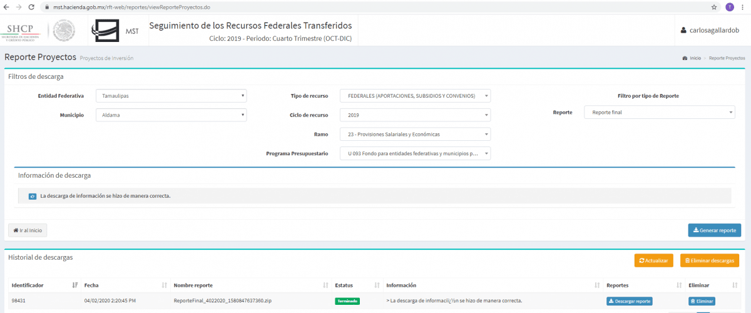Click the browser back arrow
The height and width of the screenshot is (313, 751).
(6, 7)
